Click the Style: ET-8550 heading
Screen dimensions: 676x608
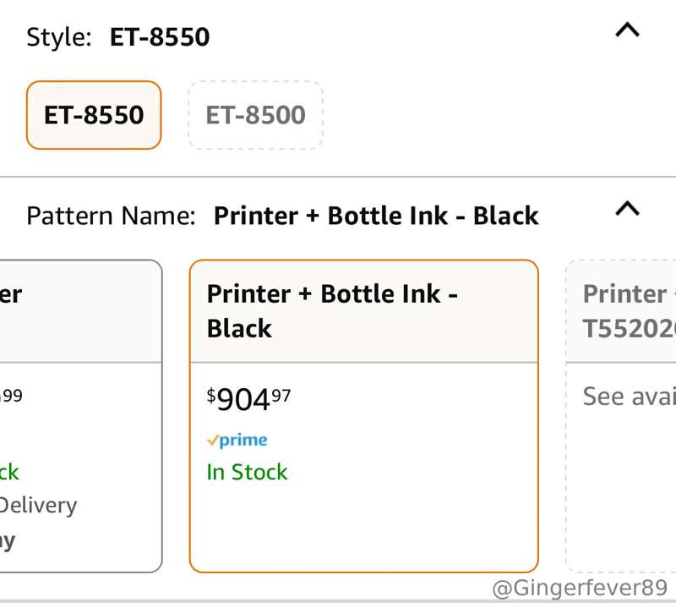118,36
